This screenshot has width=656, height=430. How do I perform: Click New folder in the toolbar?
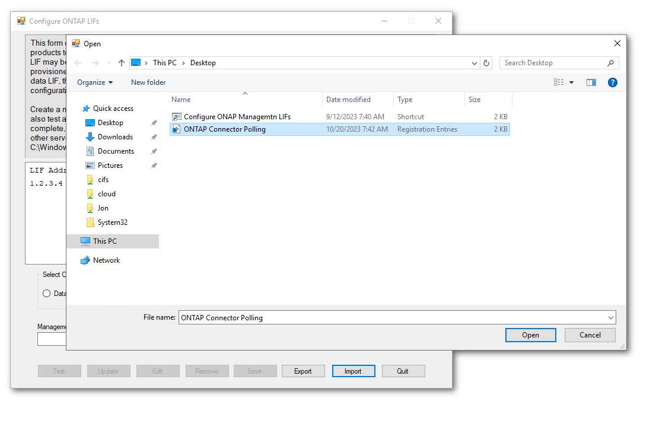click(148, 82)
